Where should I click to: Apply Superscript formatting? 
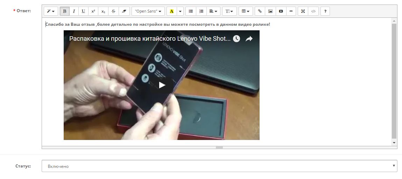(x=93, y=11)
